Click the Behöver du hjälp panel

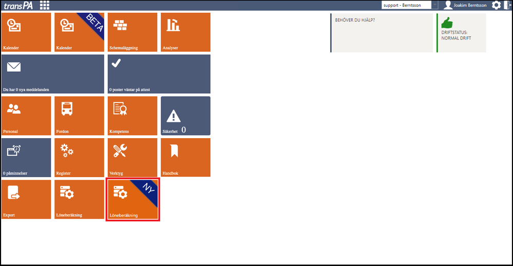[x=382, y=33]
